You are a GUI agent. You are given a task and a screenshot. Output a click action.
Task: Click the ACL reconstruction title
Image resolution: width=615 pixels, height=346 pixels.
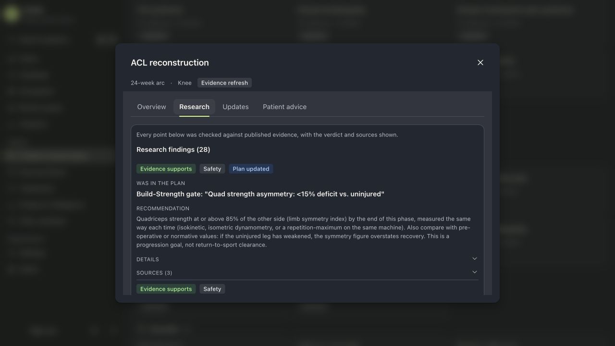coord(170,62)
